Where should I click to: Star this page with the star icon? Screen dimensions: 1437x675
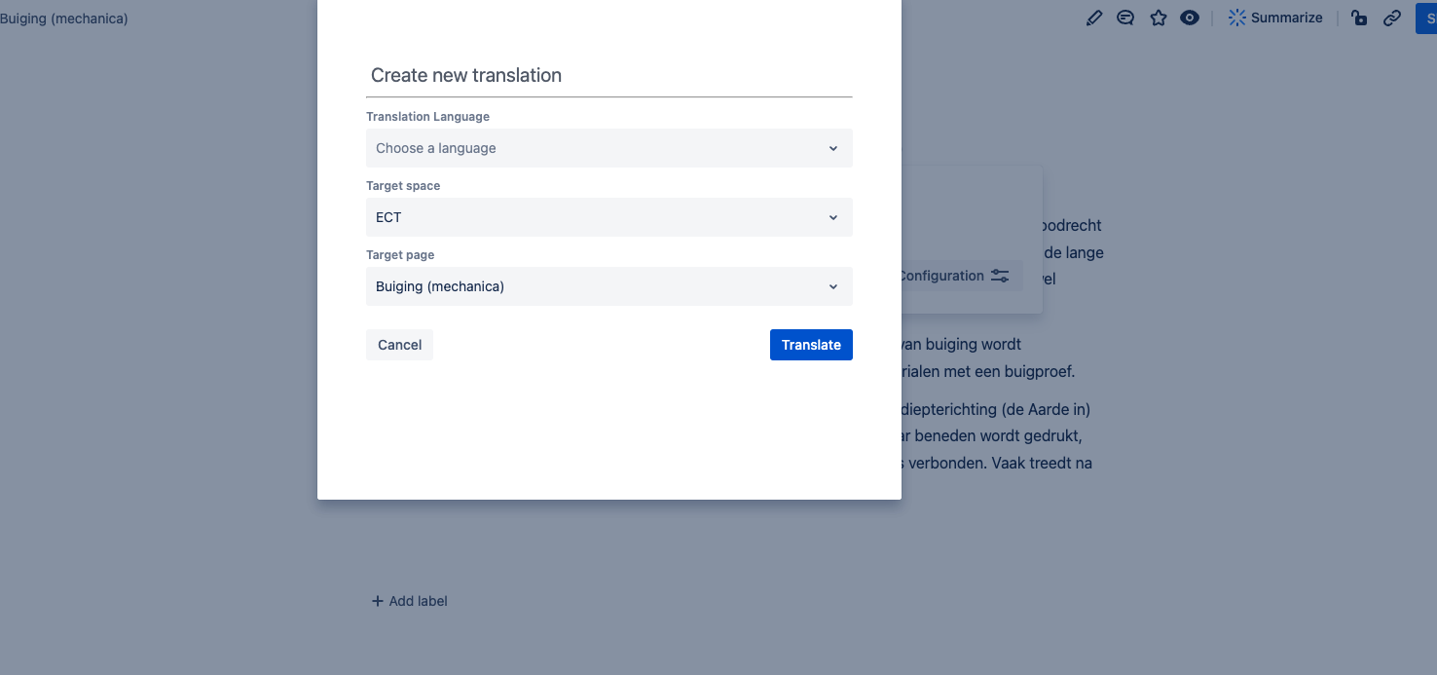tap(1158, 18)
